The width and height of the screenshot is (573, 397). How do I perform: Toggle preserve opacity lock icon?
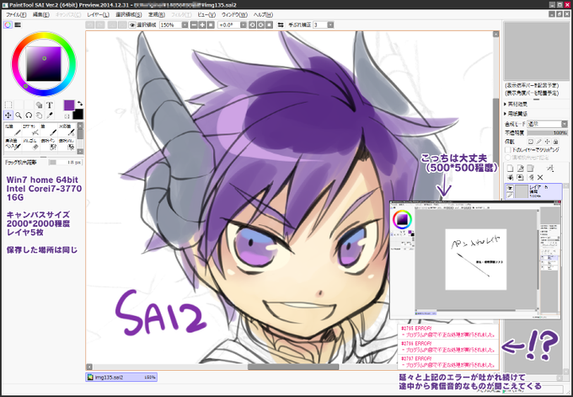coord(530,142)
